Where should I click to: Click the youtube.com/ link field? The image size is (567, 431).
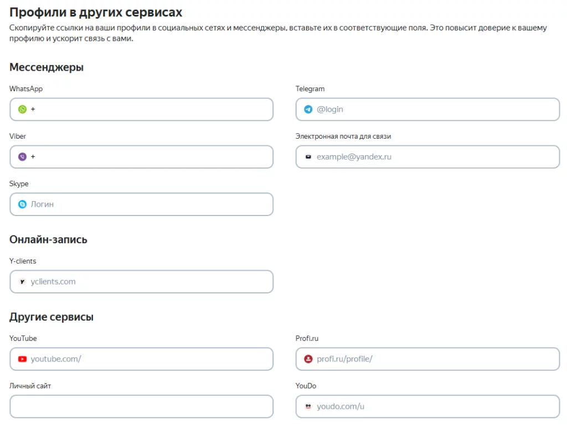tap(150, 359)
